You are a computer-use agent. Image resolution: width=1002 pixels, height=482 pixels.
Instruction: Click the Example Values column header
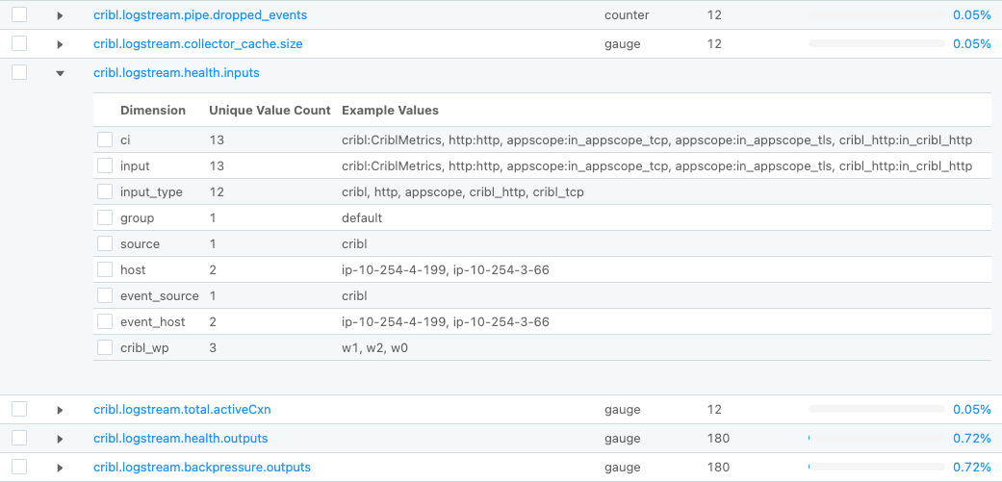[390, 110]
